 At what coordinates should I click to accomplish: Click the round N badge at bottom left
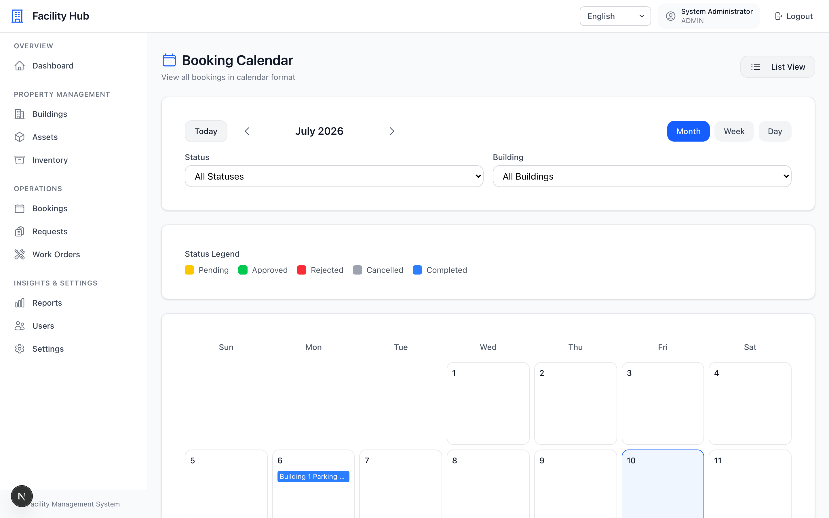pyautogui.click(x=22, y=496)
